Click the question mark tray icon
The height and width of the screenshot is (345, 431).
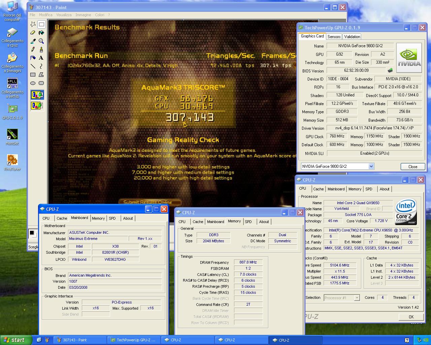point(407,340)
